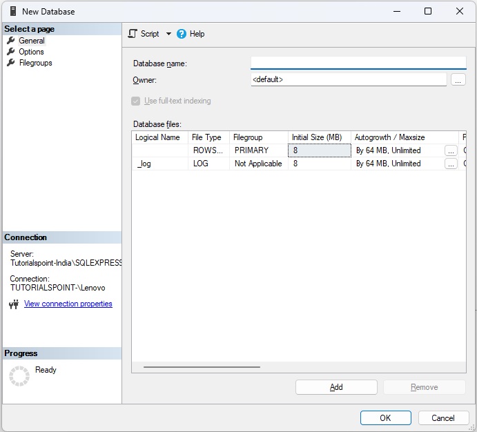Edit initial size of the ROWS file
Viewport: 477px width, 432px height.
point(320,150)
